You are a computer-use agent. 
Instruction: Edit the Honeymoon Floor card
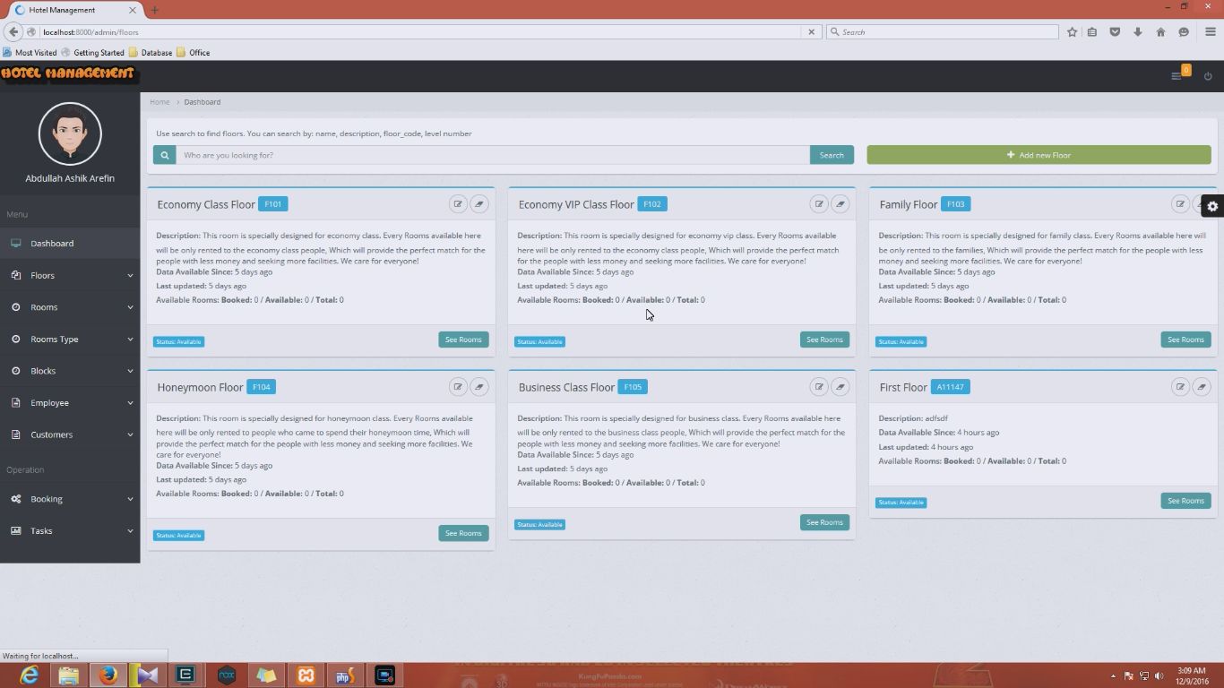(x=458, y=387)
